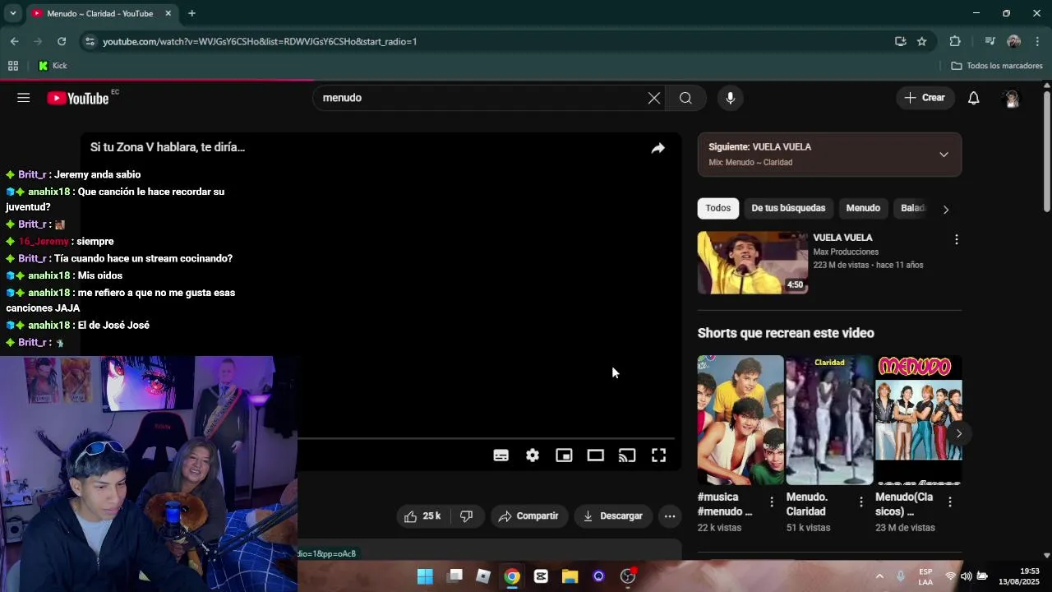
Task: Expand the Mix: Menudo ~ Claridad playlist panel
Action: pyautogui.click(x=944, y=155)
